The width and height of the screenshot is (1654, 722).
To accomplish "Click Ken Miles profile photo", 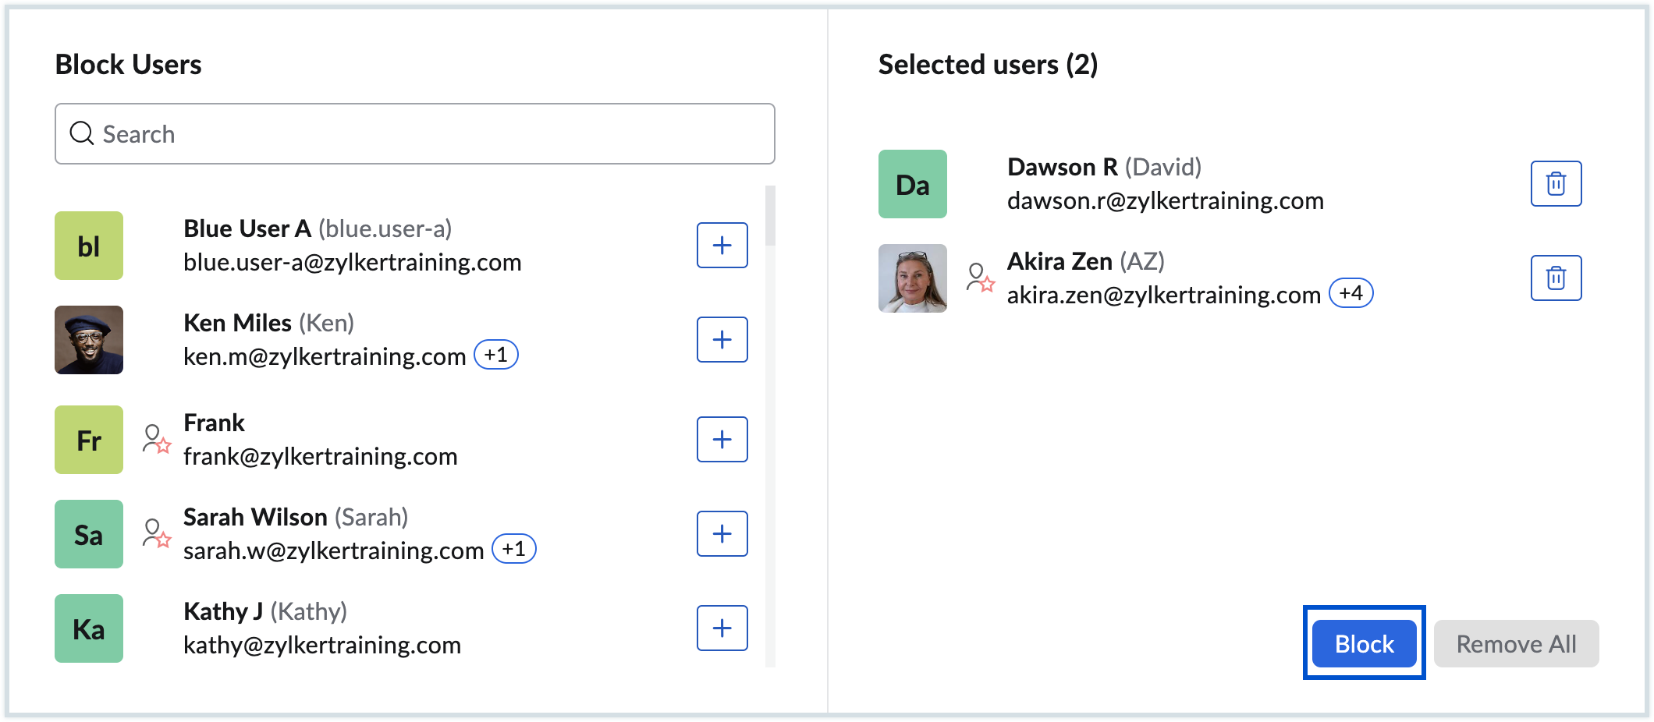I will pyautogui.click(x=89, y=340).
